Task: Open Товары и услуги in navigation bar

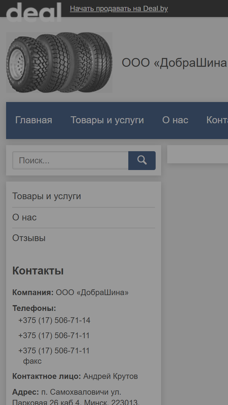Action: tap(107, 120)
